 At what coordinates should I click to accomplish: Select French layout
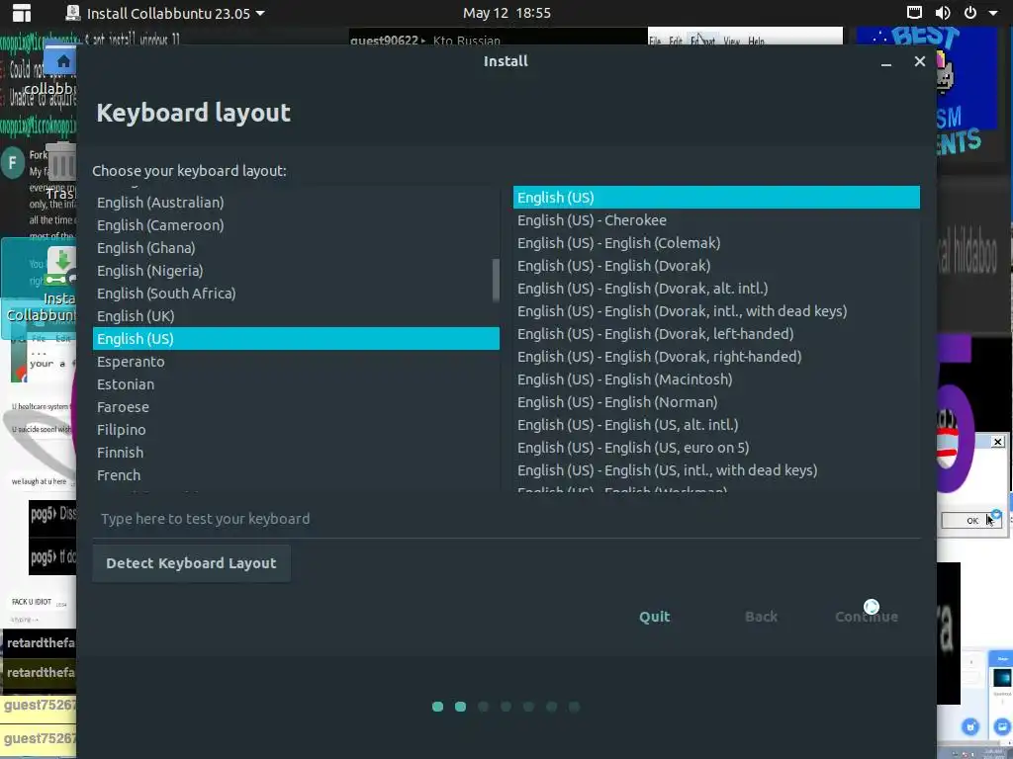coord(296,474)
